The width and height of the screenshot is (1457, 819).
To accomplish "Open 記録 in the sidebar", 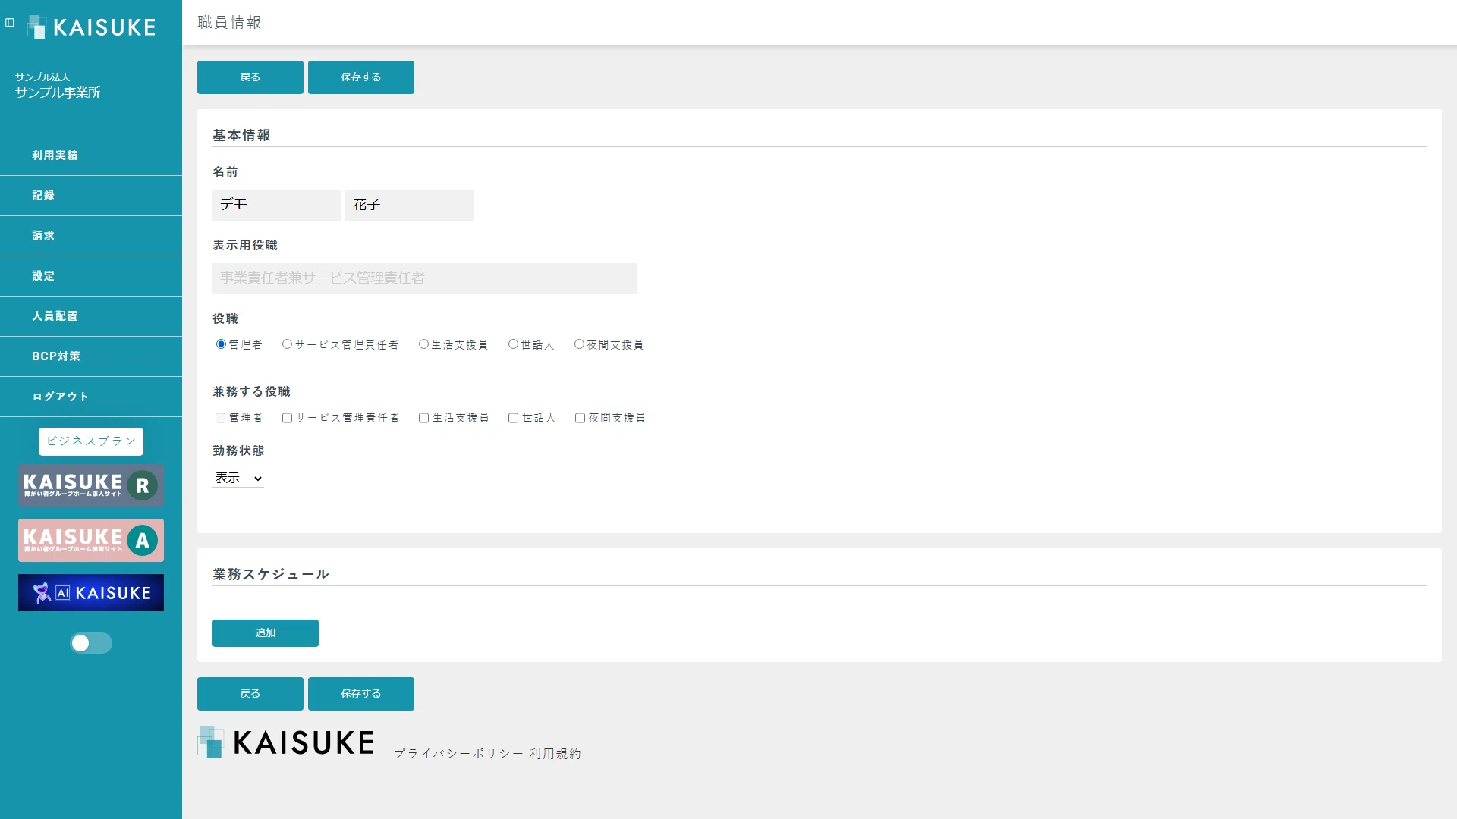I will click(91, 196).
